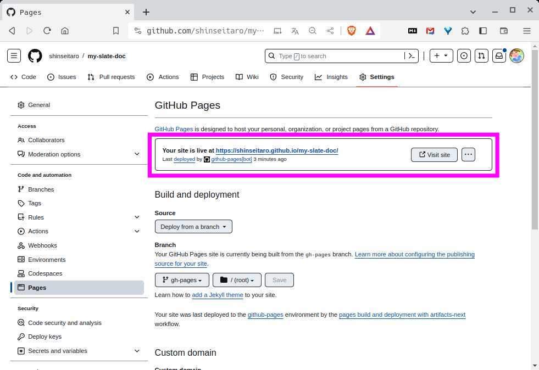Open the extensions puzzle icon
Viewport: 539px width, 370px height.
pos(465,31)
